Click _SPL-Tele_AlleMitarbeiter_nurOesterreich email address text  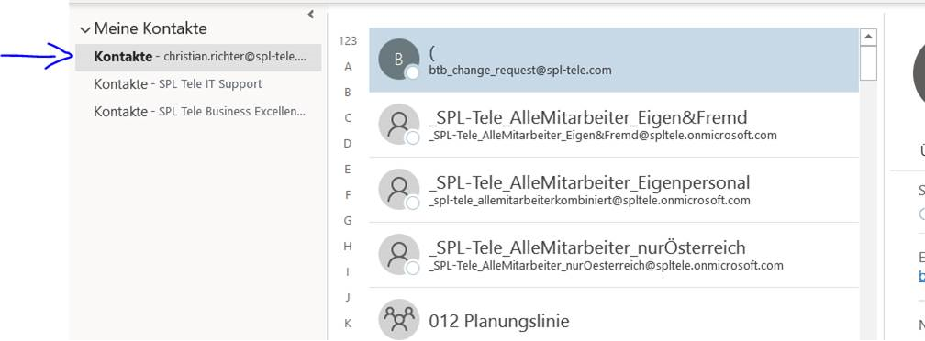pyautogui.click(x=606, y=266)
